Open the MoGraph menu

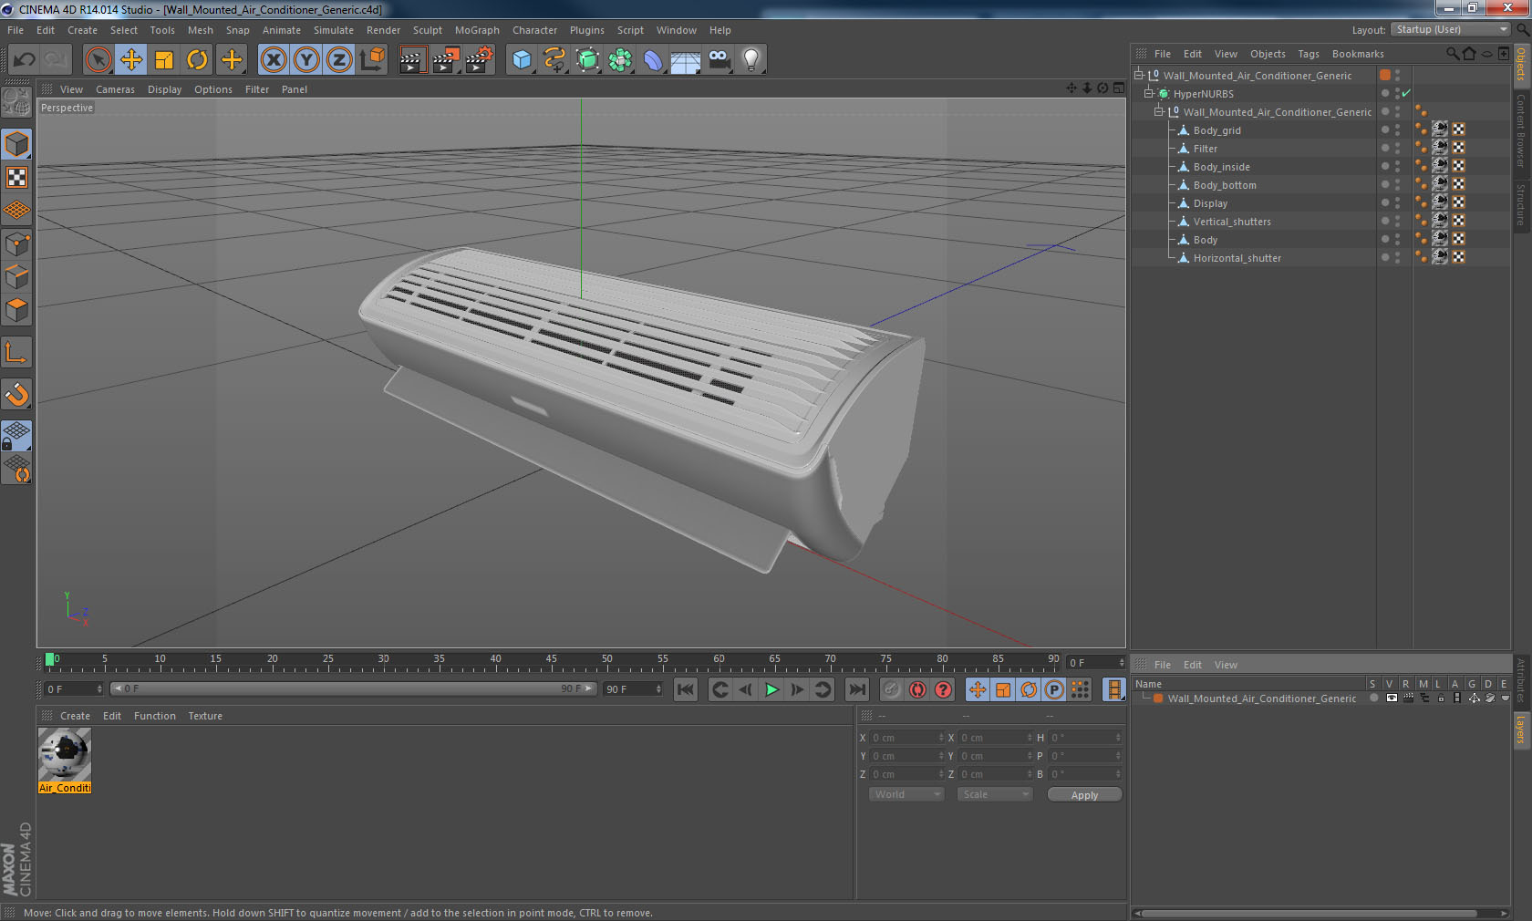[x=477, y=30]
